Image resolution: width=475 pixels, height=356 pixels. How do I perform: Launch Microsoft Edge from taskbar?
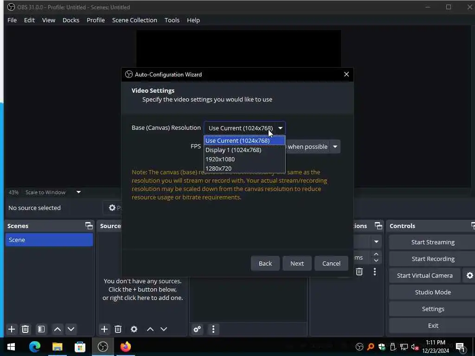point(34,347)
